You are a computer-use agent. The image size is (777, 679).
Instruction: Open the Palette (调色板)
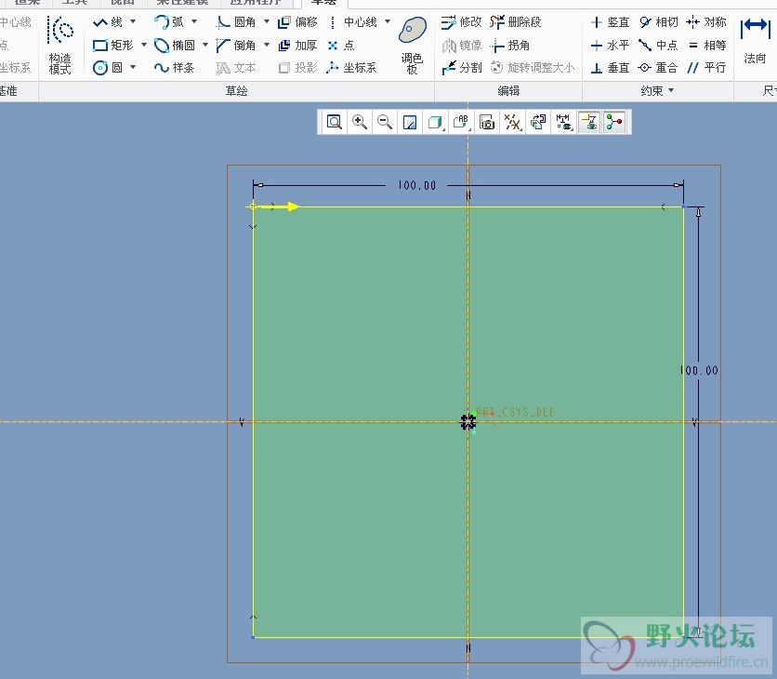click(x=413, y=45)
